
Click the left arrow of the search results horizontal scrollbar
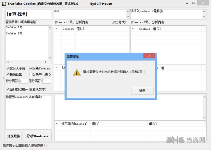click(8, 62)
